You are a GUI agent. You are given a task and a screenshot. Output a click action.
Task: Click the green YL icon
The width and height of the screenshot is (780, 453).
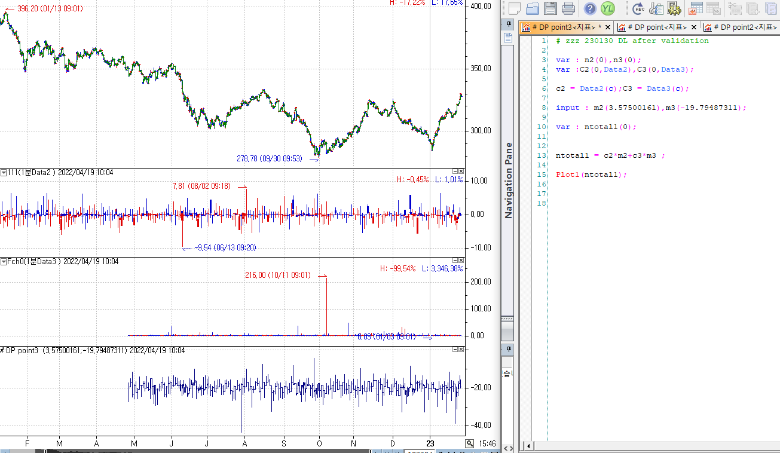(608, 8)
